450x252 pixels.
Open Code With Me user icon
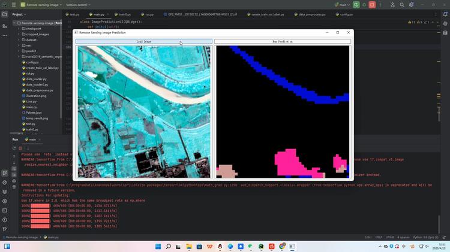pyautogui.click(x=392, y=5)
